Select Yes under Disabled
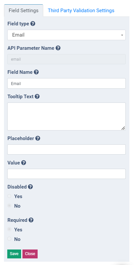134x265 pixels. point(9,196)
